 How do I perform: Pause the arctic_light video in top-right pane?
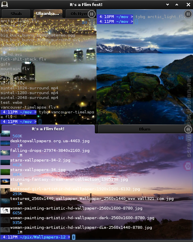188,14
